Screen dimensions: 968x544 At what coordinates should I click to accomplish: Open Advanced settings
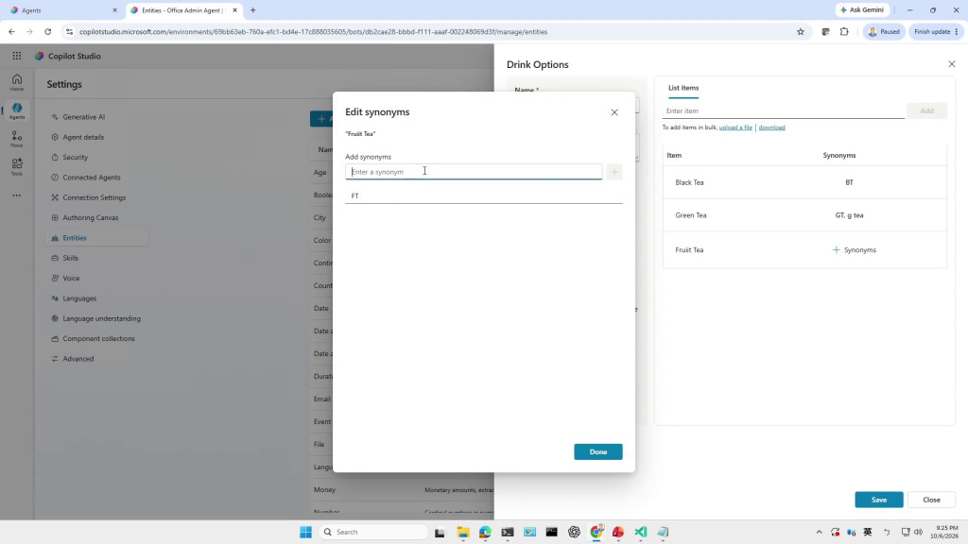point(72,359)
